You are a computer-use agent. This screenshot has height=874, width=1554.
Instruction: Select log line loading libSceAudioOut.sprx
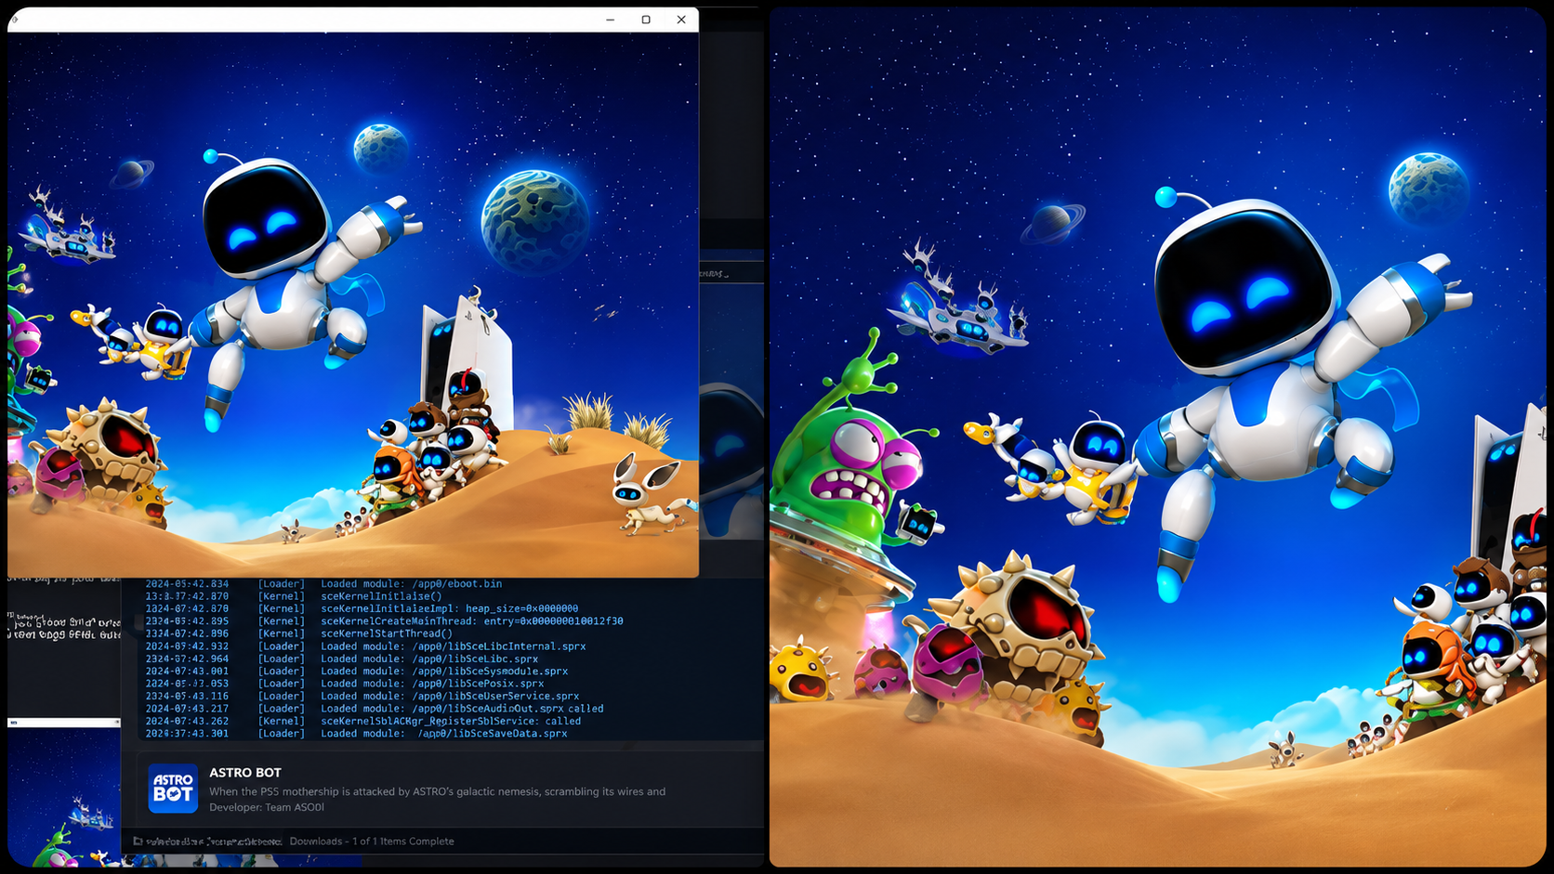coord(375,709)
